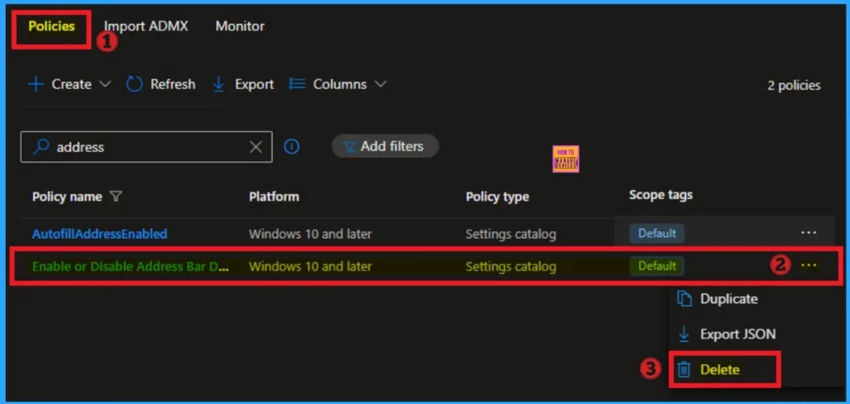
Task: Switch to the Monitor tab
Action: (x=240, y=26)
